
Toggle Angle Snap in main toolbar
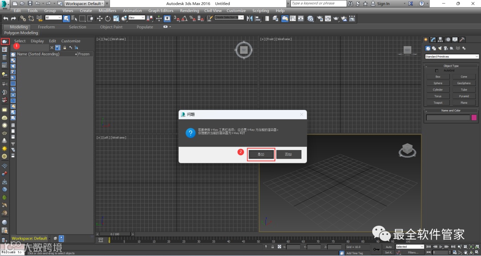click(184, 19)
